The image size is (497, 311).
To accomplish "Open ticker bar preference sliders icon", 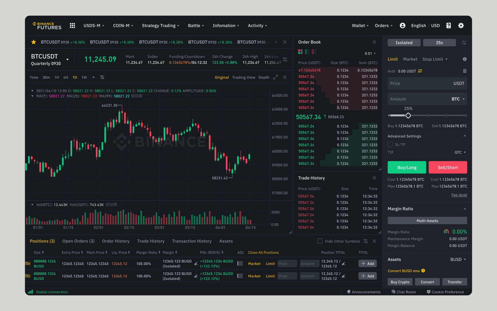I will point(285,59).
